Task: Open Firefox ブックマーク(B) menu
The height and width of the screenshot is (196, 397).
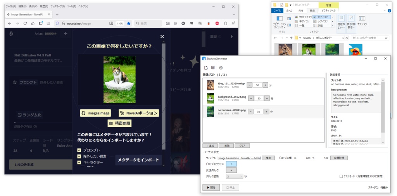Action: point(57,6)
